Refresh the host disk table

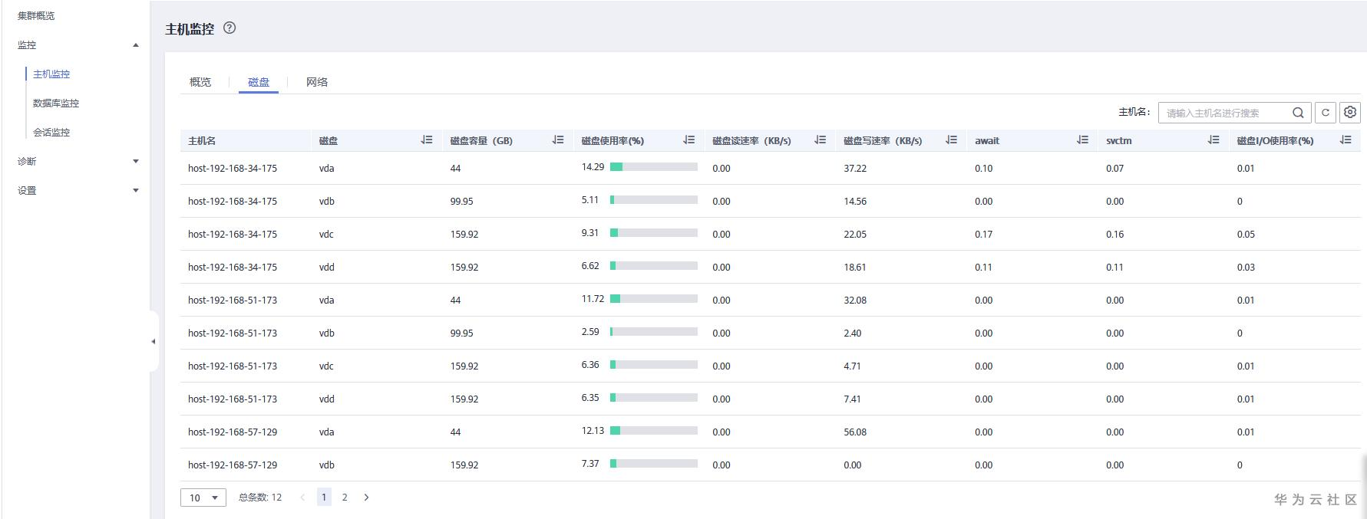point(1326,113)
